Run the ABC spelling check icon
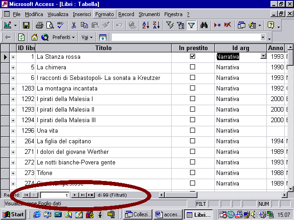This screenshot has width=294, height=220. pyautogui.click(x=61, y=25)
